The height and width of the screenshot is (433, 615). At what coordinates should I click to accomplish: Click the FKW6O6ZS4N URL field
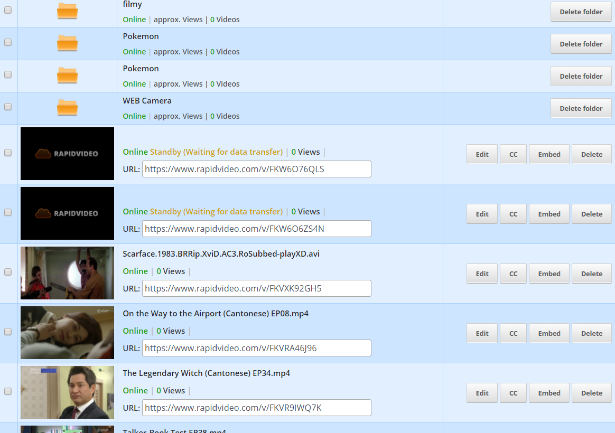256,229
